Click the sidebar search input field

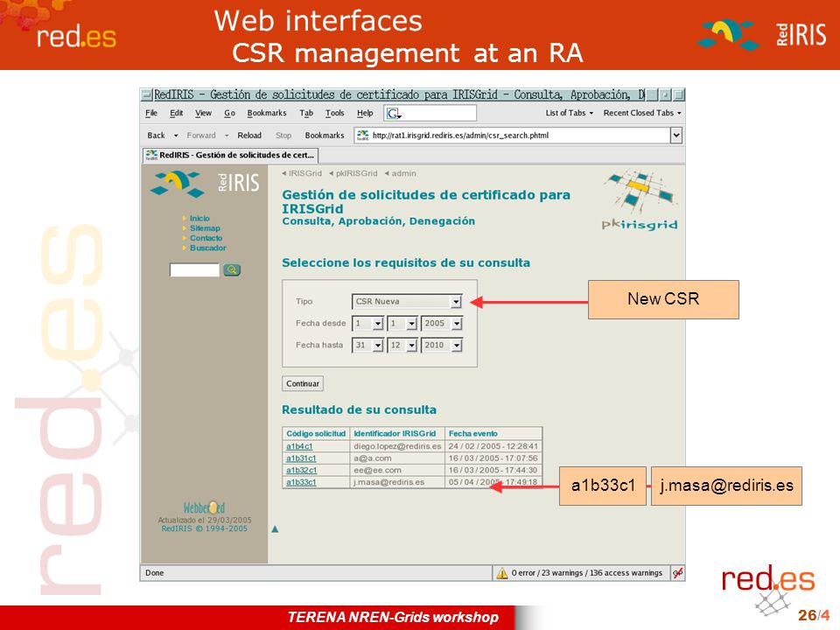point(194,269)
